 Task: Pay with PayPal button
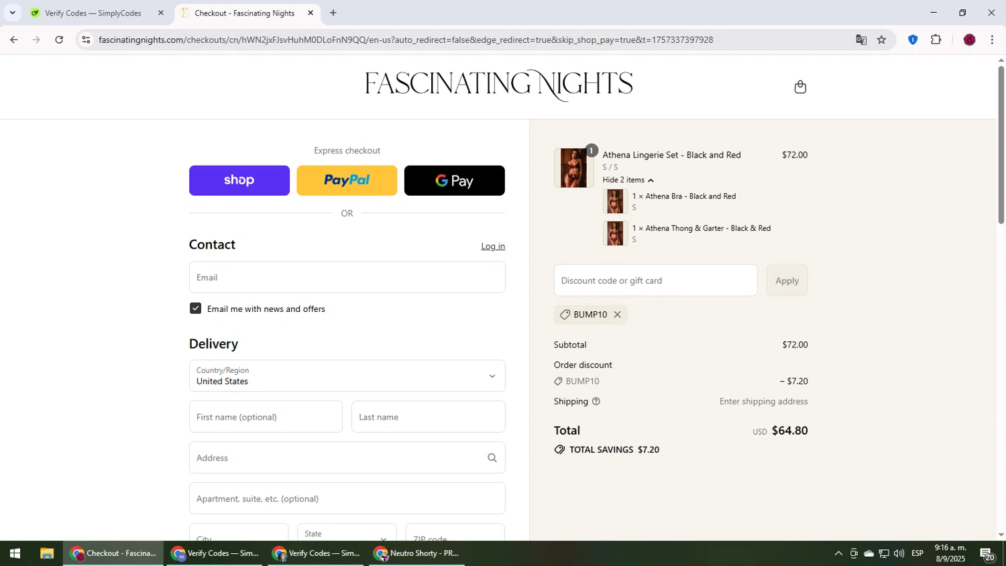[x=347, y=180]
